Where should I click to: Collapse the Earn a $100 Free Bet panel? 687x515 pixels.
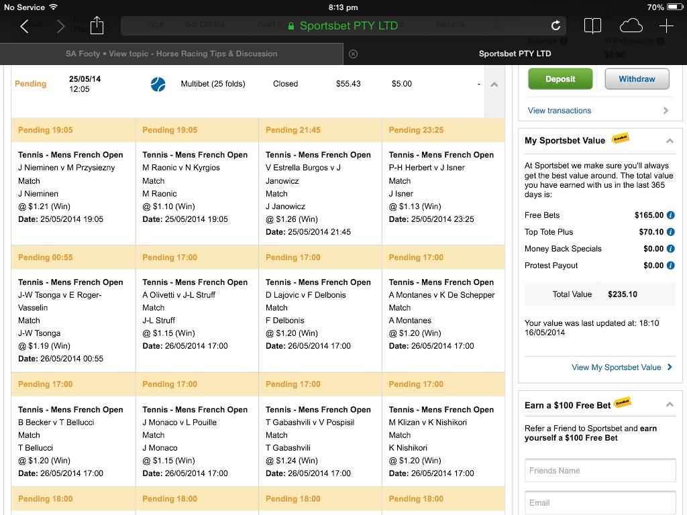click(670, 404)
